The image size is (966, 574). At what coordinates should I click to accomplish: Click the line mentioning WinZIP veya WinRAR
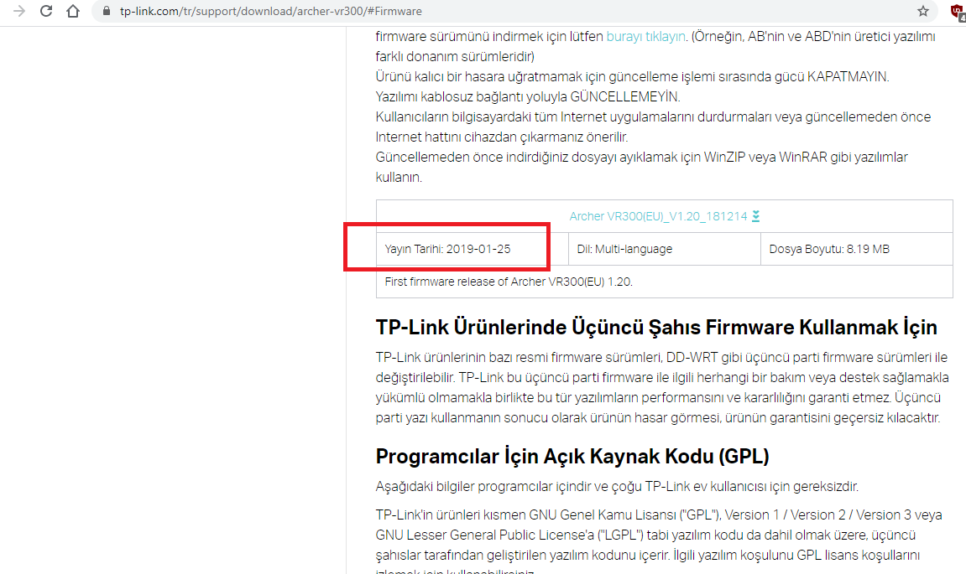[x=641, y=157]
